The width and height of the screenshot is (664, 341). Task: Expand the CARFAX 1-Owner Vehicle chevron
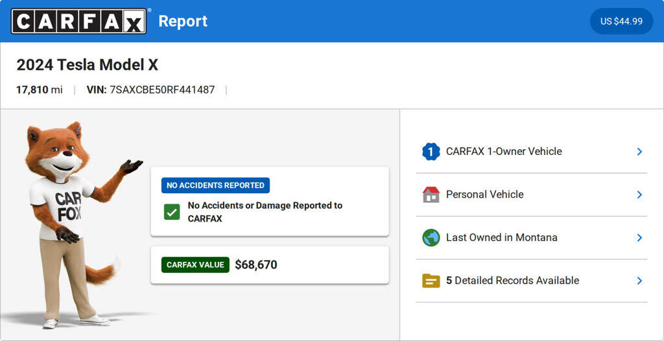tap(639, 152)
